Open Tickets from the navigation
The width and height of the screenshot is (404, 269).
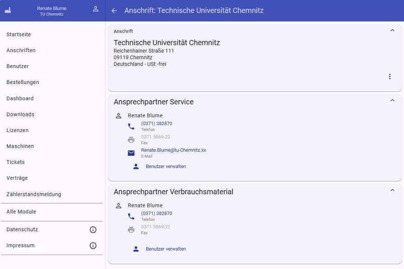[16, 162]
